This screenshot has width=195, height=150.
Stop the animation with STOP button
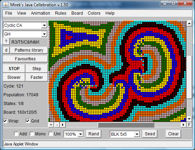tap(14, 68)
